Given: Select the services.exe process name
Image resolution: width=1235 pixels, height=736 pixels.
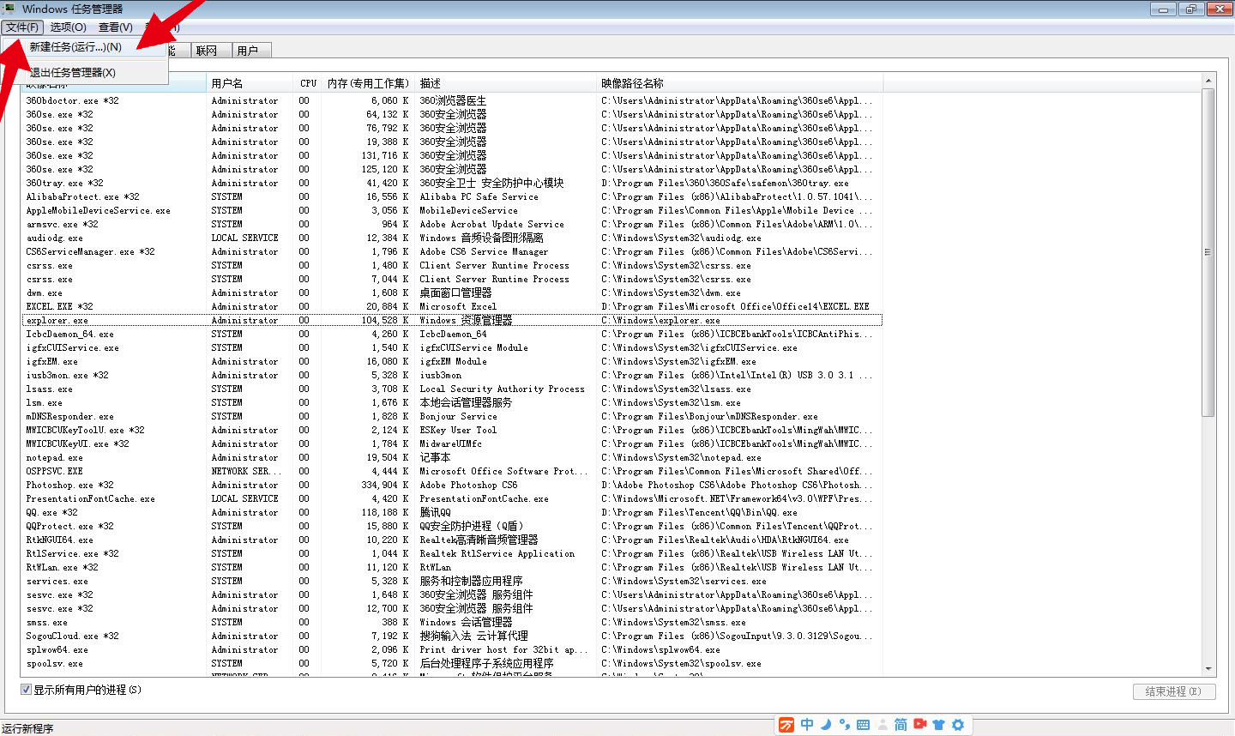Looking at the screenshot, I should coord(57,581).
